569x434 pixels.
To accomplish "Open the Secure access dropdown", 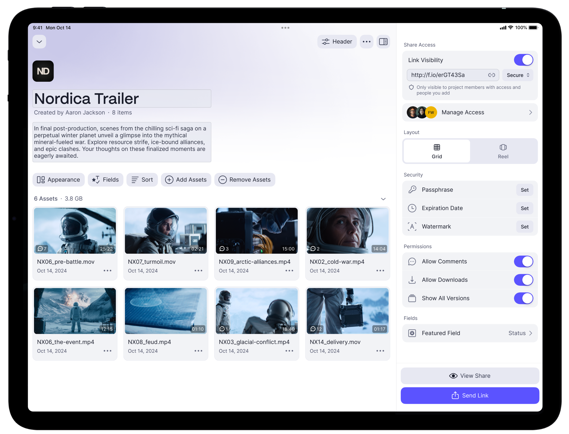I will (518, 75).
